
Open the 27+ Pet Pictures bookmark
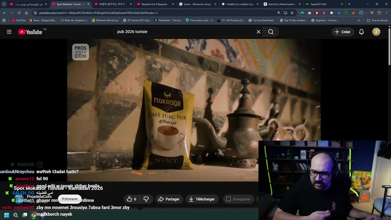click(x=231, y=20)
